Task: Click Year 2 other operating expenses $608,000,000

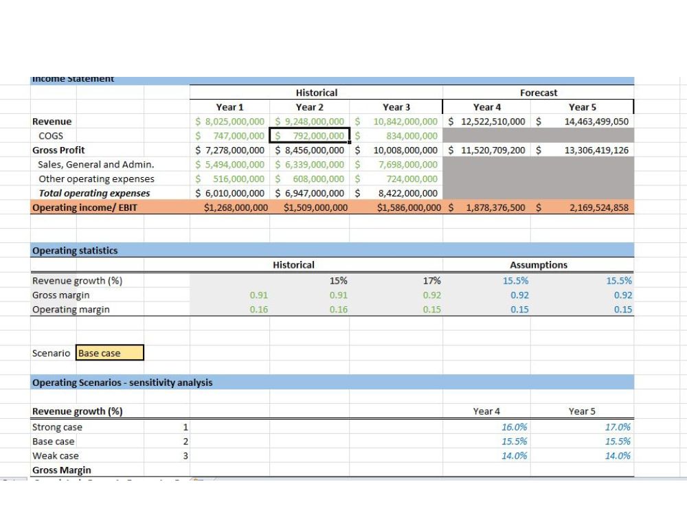Action: pyautogui.click(x=309, y=179)
